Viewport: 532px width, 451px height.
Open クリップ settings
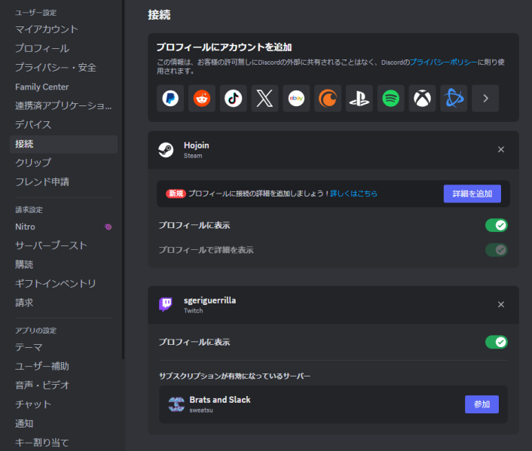[x=63, y=163]
